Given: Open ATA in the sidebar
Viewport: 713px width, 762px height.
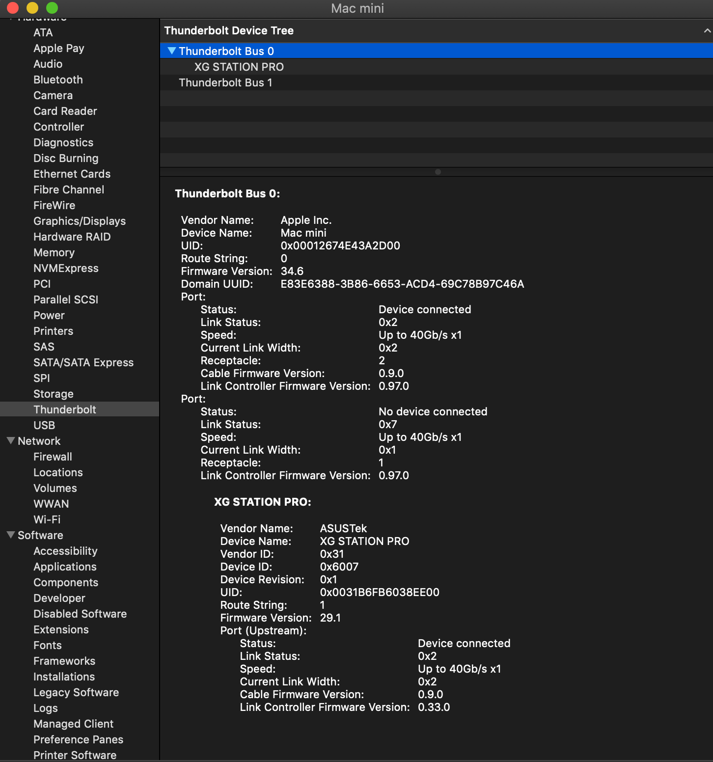Looking at the screenshot, I should [x=43, y=32].
